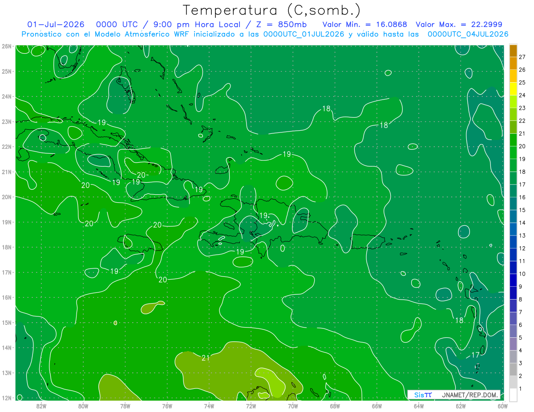Click the "SisTT" logo text
Image resolution: width=534 pixels, height=412 pixels.
click(423, 395)
